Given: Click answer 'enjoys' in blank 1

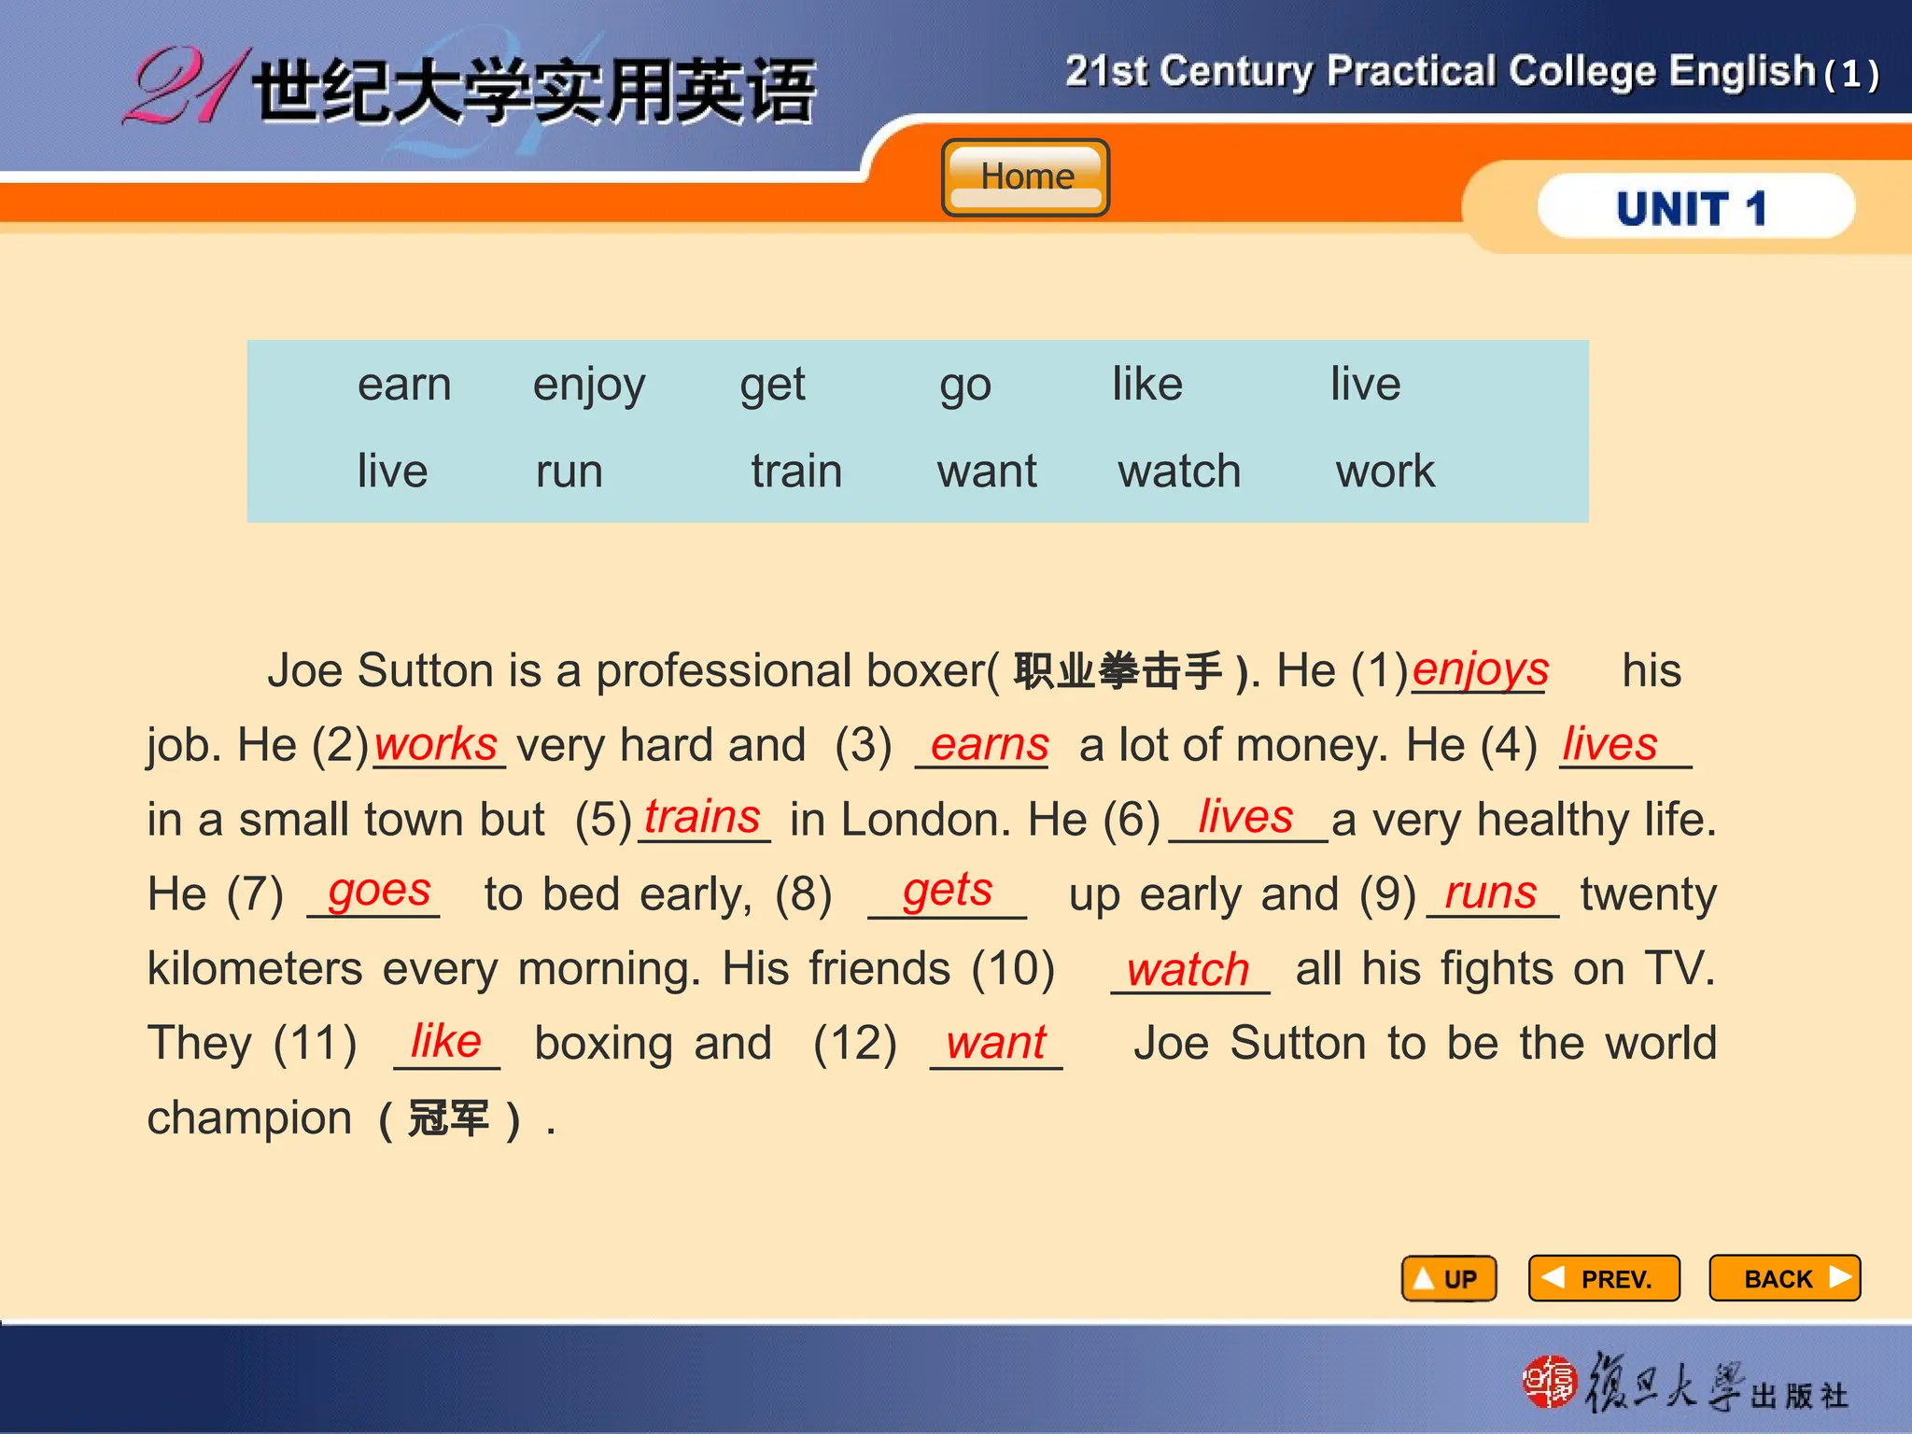Looking at the screenshot, I should coord(1481,671).
